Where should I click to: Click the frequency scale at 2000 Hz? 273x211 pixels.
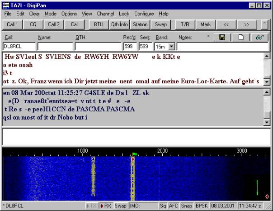coord(162,151)
